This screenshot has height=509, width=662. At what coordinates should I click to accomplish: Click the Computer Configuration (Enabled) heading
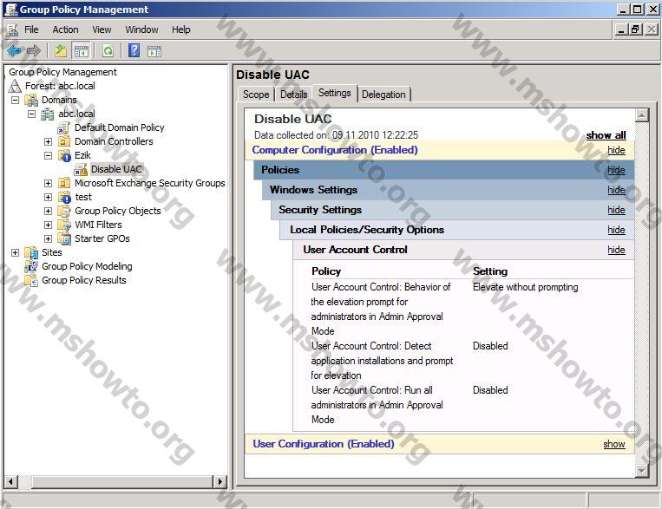click(335, 150)
